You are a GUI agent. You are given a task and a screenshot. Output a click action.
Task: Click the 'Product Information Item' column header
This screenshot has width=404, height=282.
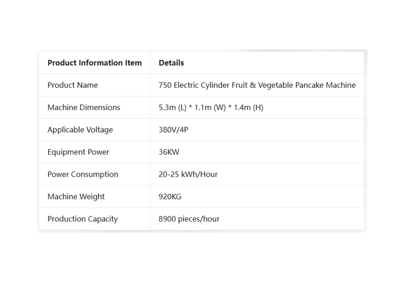click(95, 63)
